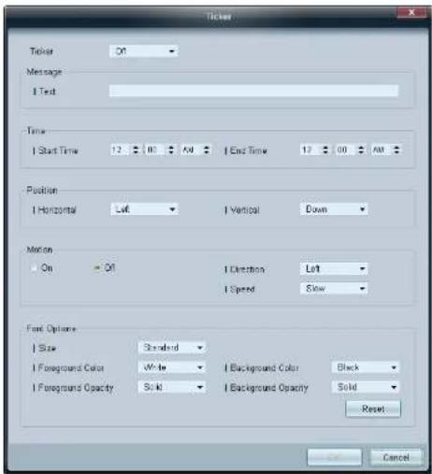The width and height of the screenshot is (432, 474).
Task: Open the Horizontal position dropdown
Action: click(144, 209)
